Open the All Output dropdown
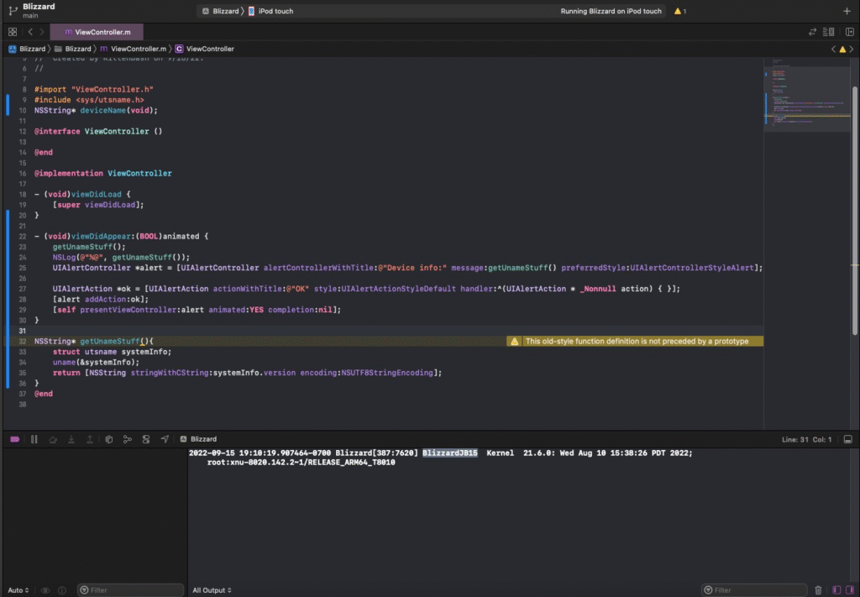Screen dimensions: 860x597 212,590
